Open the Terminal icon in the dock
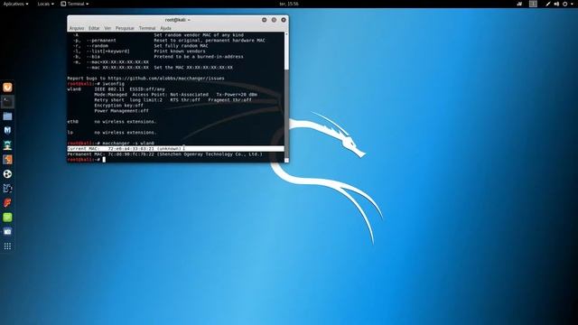The width and height of the screenshot is (578, 325). pyautogui.click(x=7, y=102)
